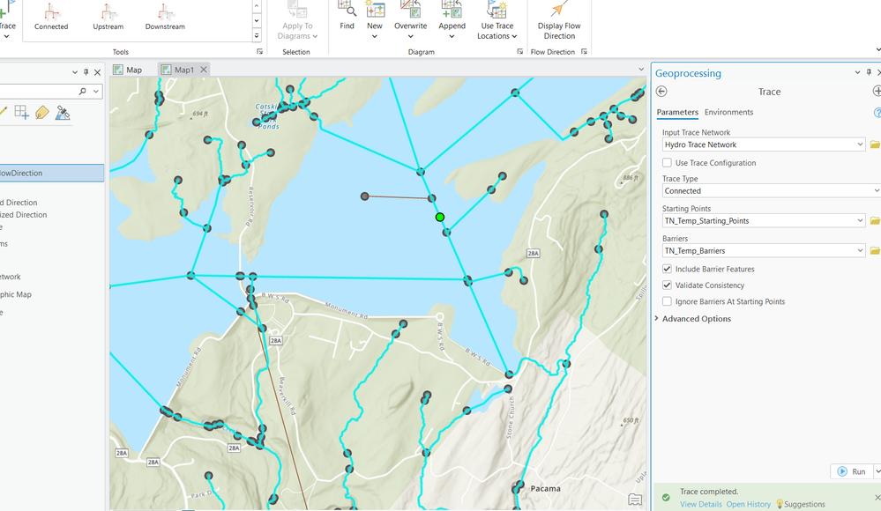Screen dimensions: 881x511
Task: Go back using Geoprocessing back arrow
Action: (x=661, y=92)
